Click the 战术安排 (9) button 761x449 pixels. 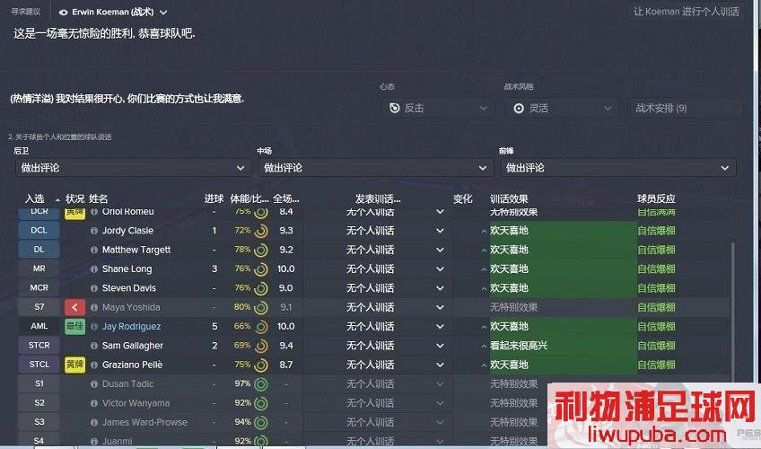[x=687, y=108]
